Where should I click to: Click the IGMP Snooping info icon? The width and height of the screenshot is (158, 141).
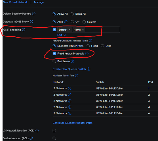[x=24, y=30]
